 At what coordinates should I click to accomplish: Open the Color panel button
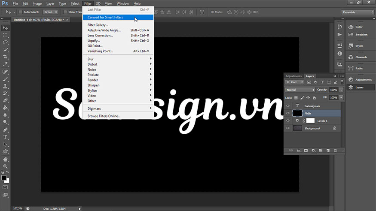click(360, 27)
